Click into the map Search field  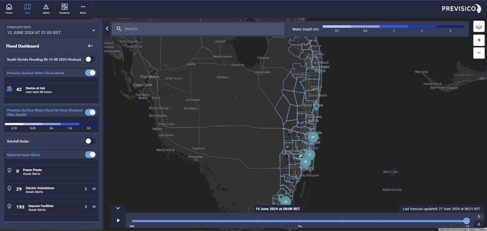(x=198, y=29)
